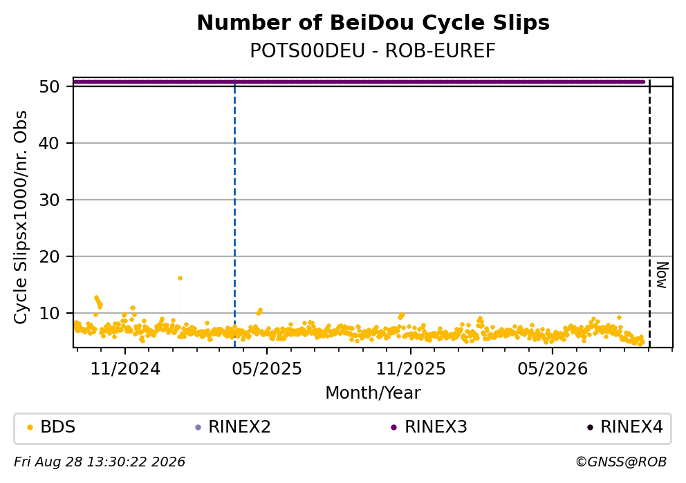Screen dimensions: 686x483
Task: Click the yellow BDS legend marker
Action: (x=30, y=428)
